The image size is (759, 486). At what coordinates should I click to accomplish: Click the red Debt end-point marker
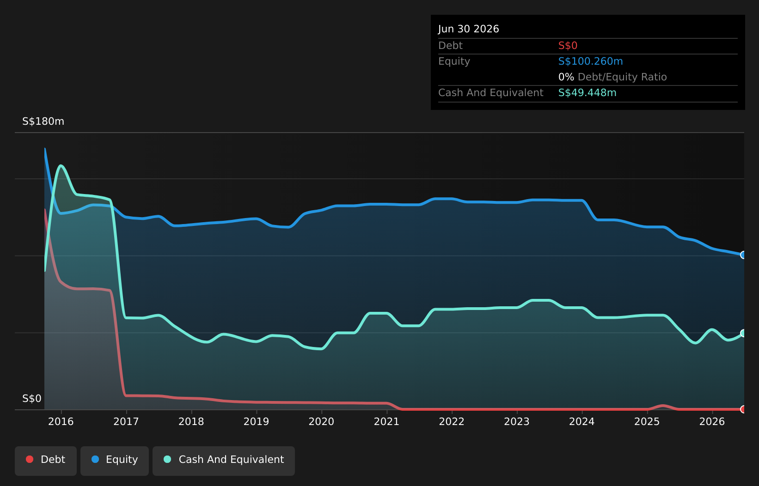point(744,409)
